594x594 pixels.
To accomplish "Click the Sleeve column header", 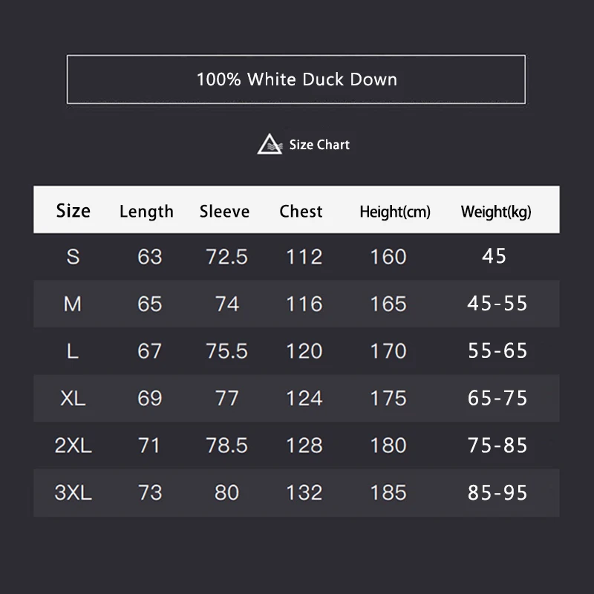I will (224, 212).
